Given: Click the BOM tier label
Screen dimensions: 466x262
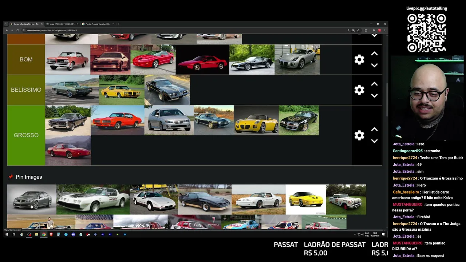Looking at the screenshot, I should tap(26, 59).
